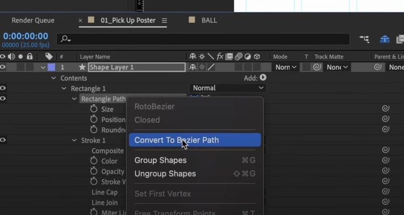
Task: Collapse the Contents group
Action: [x=53, y=78]
